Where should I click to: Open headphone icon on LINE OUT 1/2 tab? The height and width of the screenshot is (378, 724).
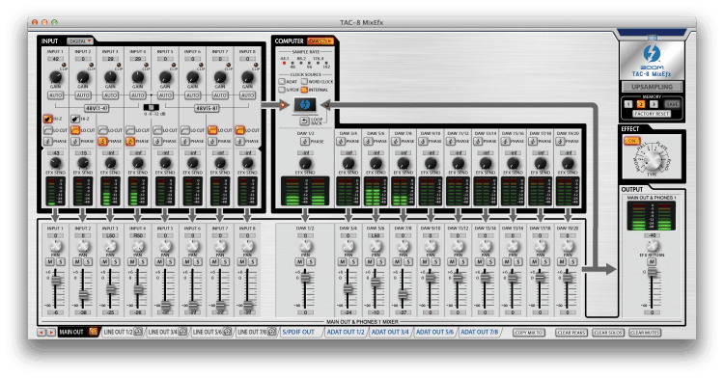click(x=138, y=332)
